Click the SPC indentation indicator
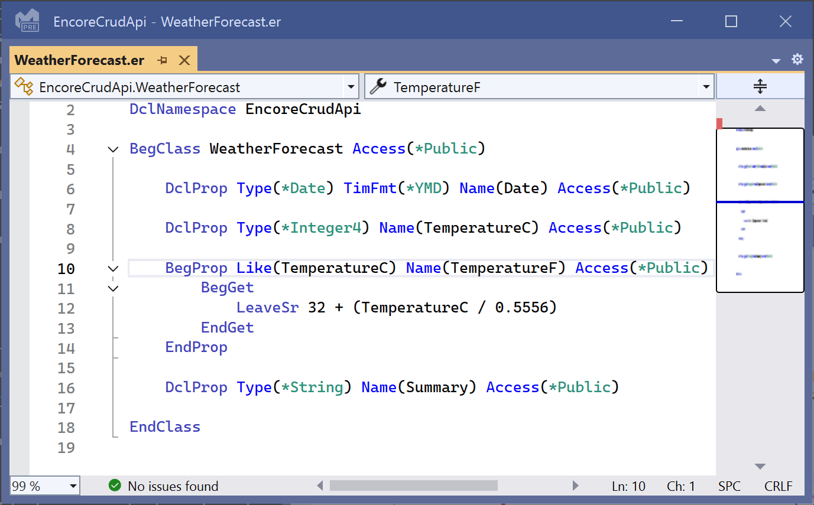Image resolution: width=814 pixels, height=505 pixels. (729, 486)
